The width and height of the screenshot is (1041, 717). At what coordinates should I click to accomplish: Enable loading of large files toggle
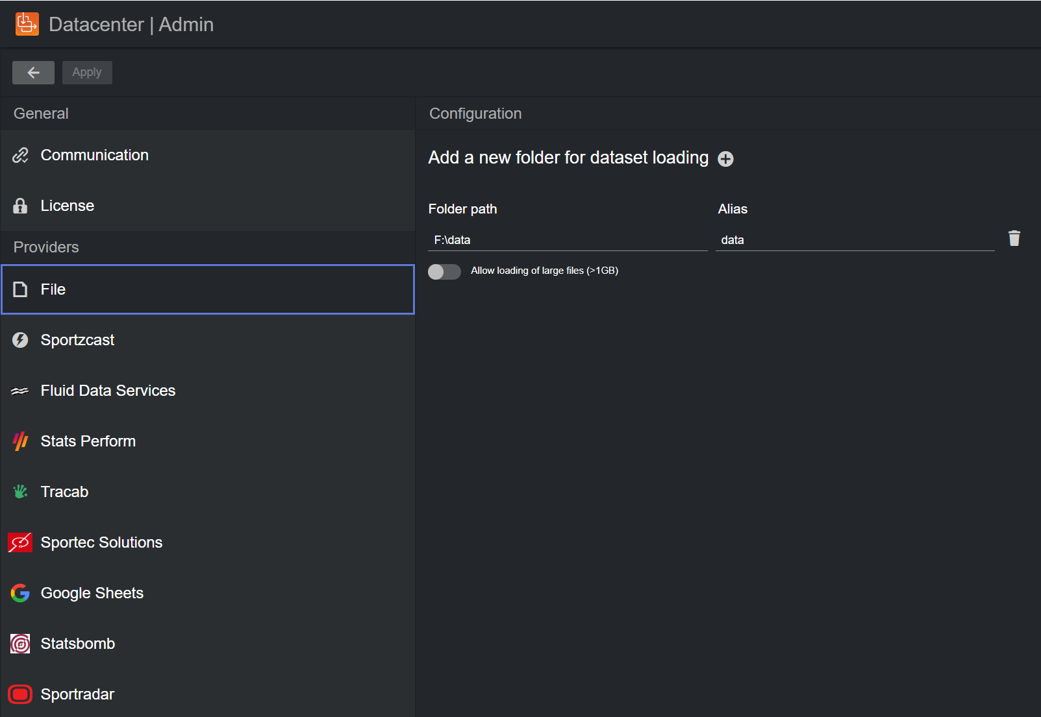point(444,271)
